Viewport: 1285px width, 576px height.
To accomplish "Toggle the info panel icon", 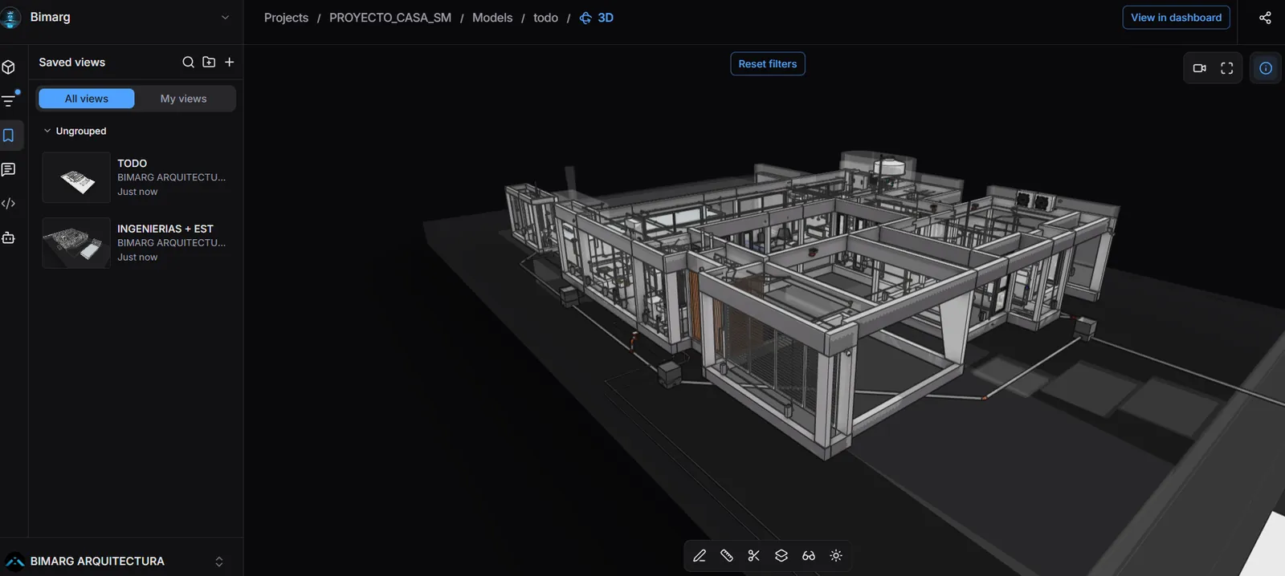I will tap(1266, 68).
